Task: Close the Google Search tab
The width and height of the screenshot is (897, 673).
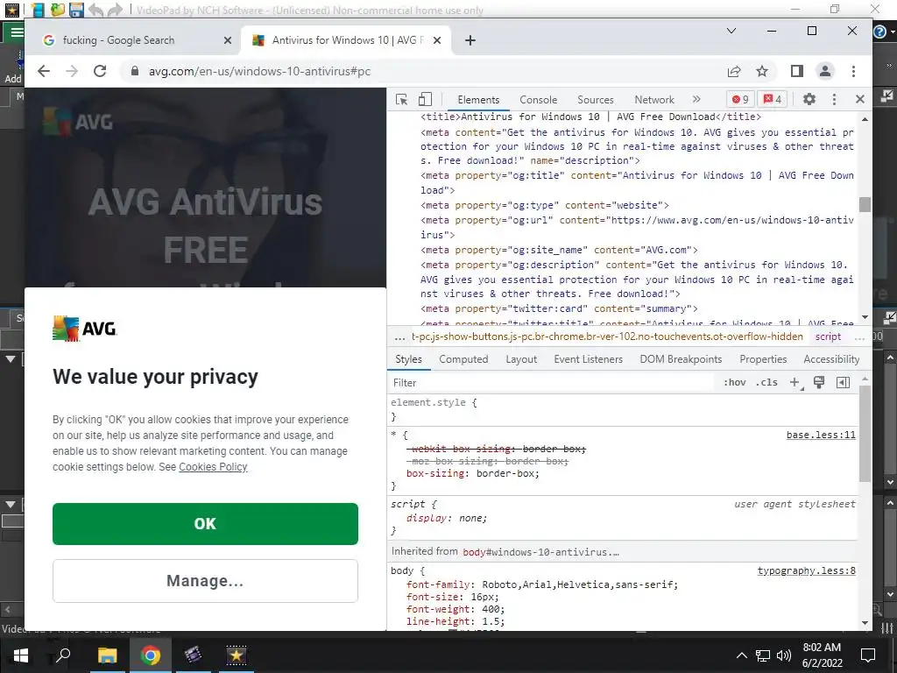Action: 227,40
